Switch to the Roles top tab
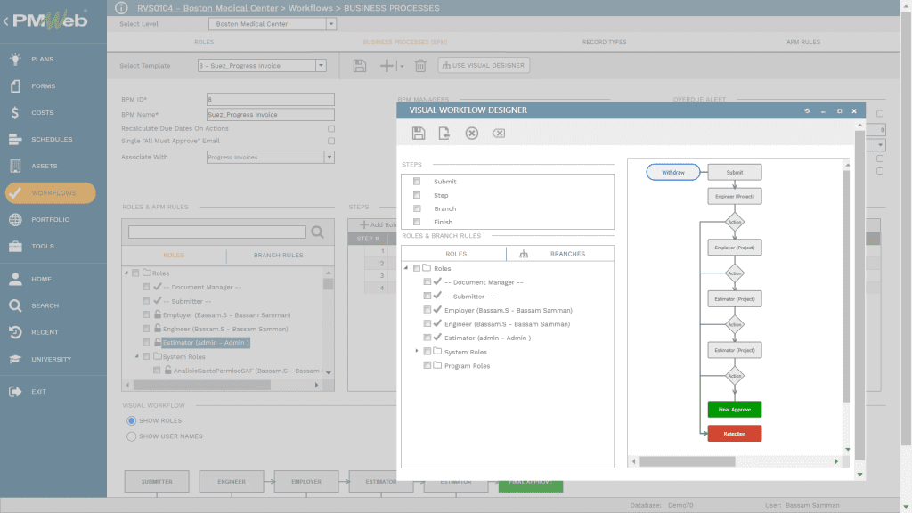 (x=204, y=42)
